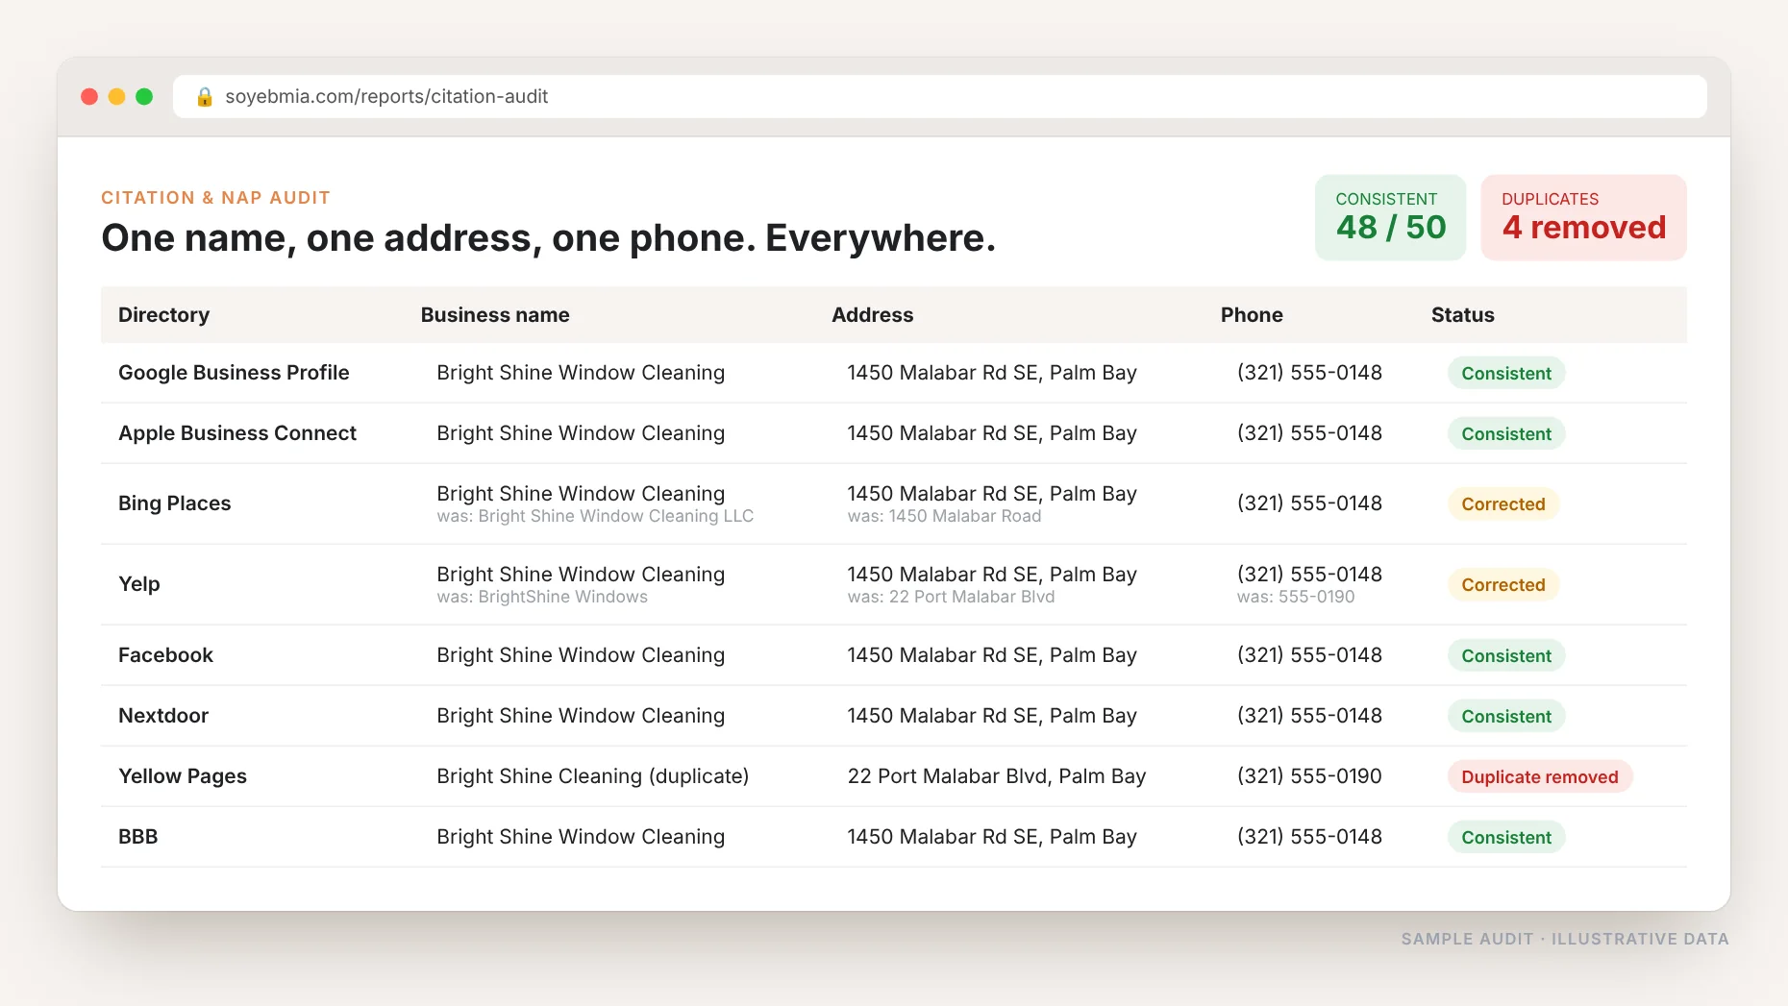Click the Consistent badge in Facebook row
Viewport: 1788px width, 1006px height.
pos(1506,655)
